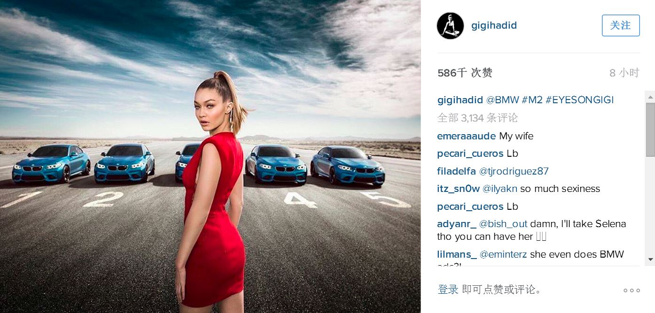This screenshot has height=313, width=655.
Task: Open the @ilyakn mention link
Action: (x=499, y=189)
